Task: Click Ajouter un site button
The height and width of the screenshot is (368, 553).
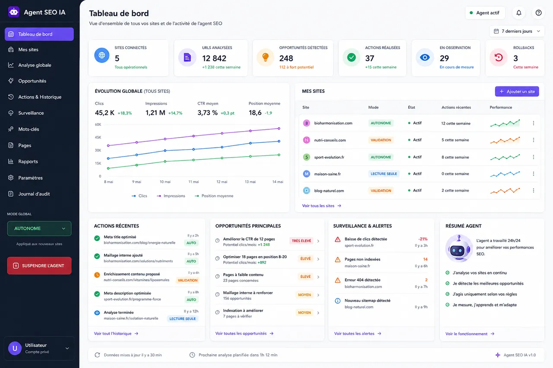Action: (517, 91)
